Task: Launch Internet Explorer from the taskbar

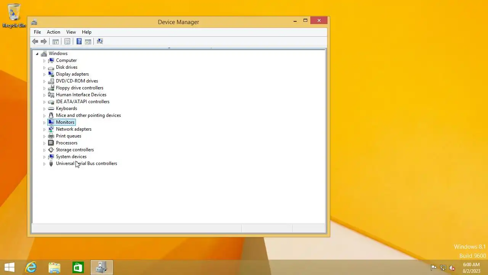Action: point(31,267)
